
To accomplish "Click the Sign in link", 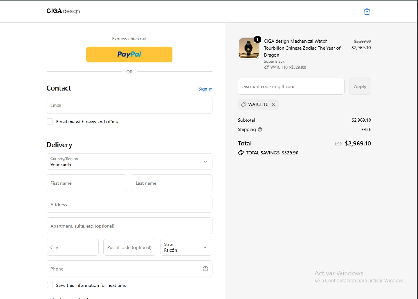I will (205, 89).
